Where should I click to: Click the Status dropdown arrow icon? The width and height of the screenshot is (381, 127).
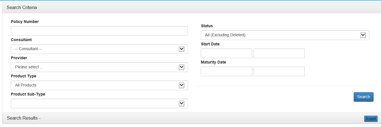[363, 35]
